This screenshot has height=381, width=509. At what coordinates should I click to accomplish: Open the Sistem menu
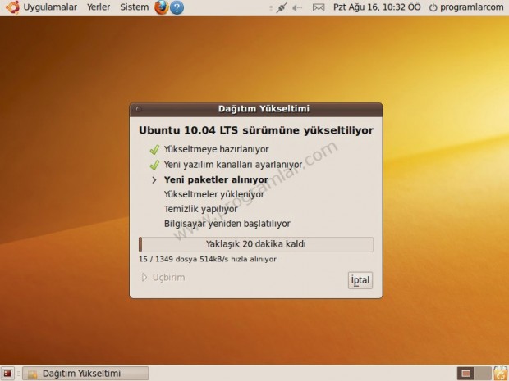tap(134, 7)
